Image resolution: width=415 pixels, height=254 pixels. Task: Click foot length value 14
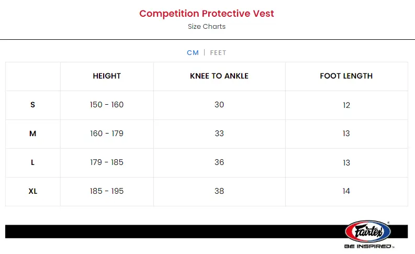tap(346, 191)
